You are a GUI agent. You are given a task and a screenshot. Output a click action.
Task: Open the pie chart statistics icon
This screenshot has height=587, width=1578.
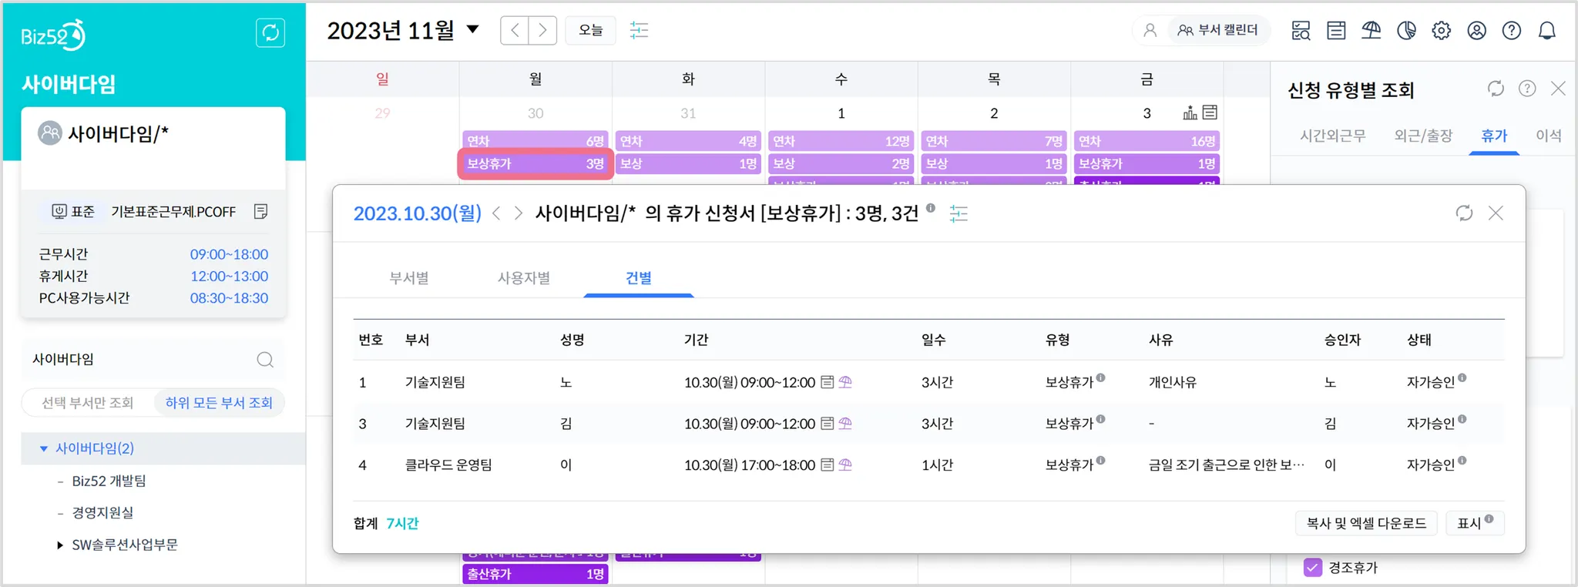tap(1406, 31)
